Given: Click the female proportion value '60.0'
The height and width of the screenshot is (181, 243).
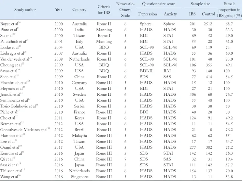Looking at the screenshot, I should (x=229, y=53).
